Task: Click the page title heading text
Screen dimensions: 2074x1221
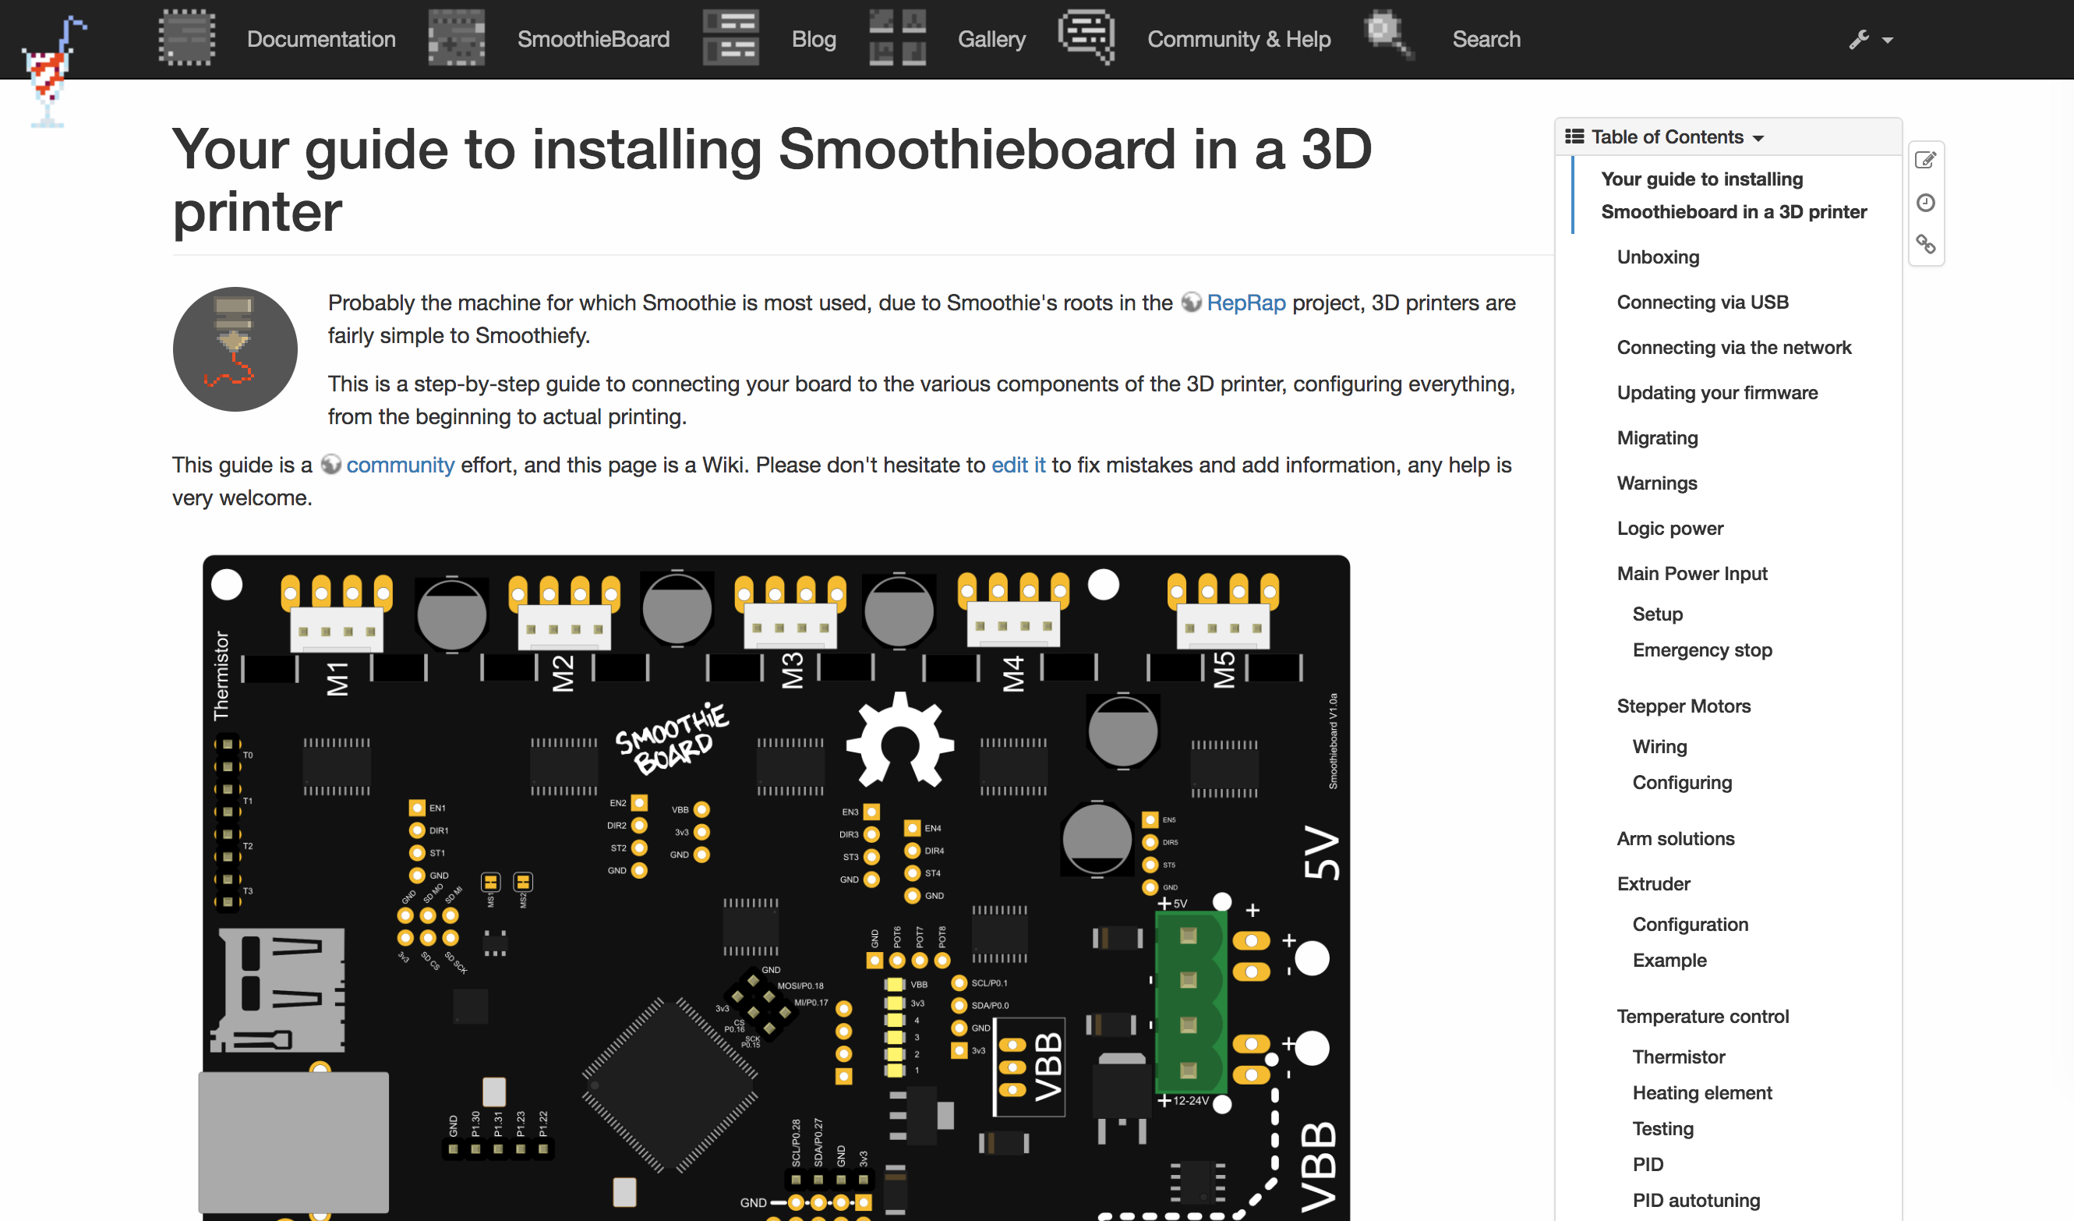Action: [771, 181]
